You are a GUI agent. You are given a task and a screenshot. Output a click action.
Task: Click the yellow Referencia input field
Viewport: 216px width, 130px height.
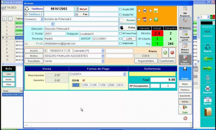tap(152, 74)
